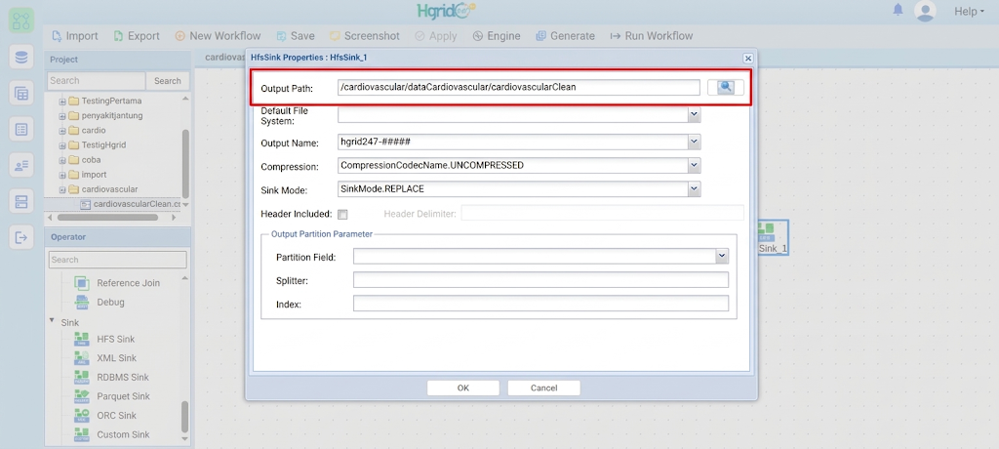Image resolution: width=999 pixels, height=449 pixels.
Task: Click the project Search button
Action: click(x=168, y=81)
